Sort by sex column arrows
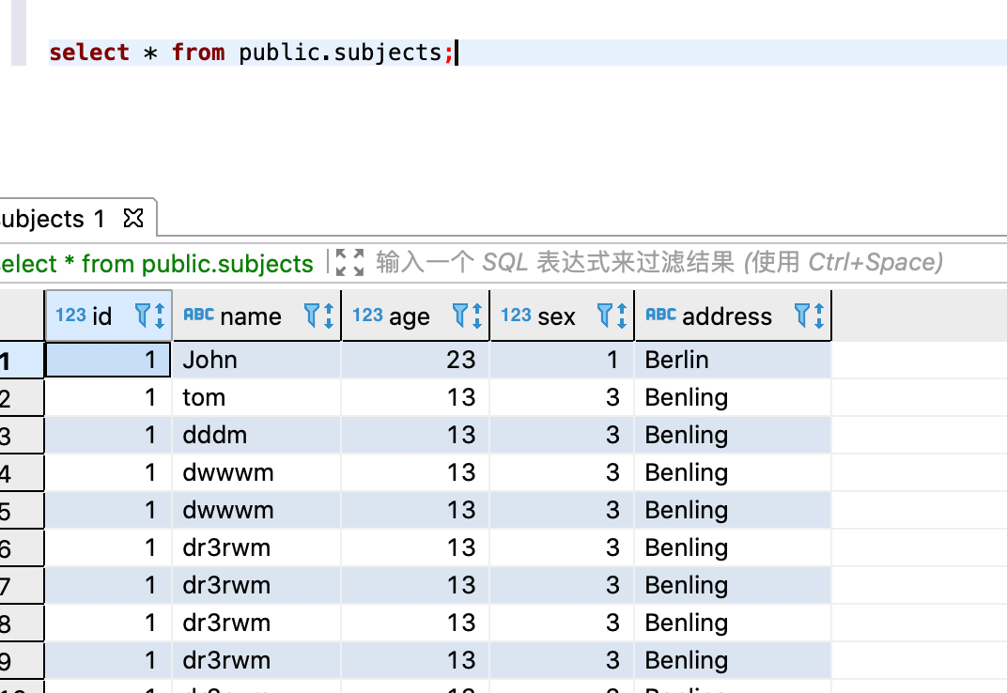The width and height of the screenshot is (1007, 693). click(622, 316)
